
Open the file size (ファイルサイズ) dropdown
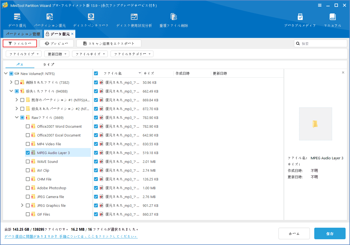coord(90,54)
